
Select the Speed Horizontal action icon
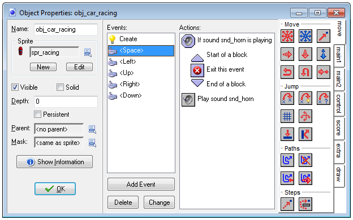tap(287, 54)
